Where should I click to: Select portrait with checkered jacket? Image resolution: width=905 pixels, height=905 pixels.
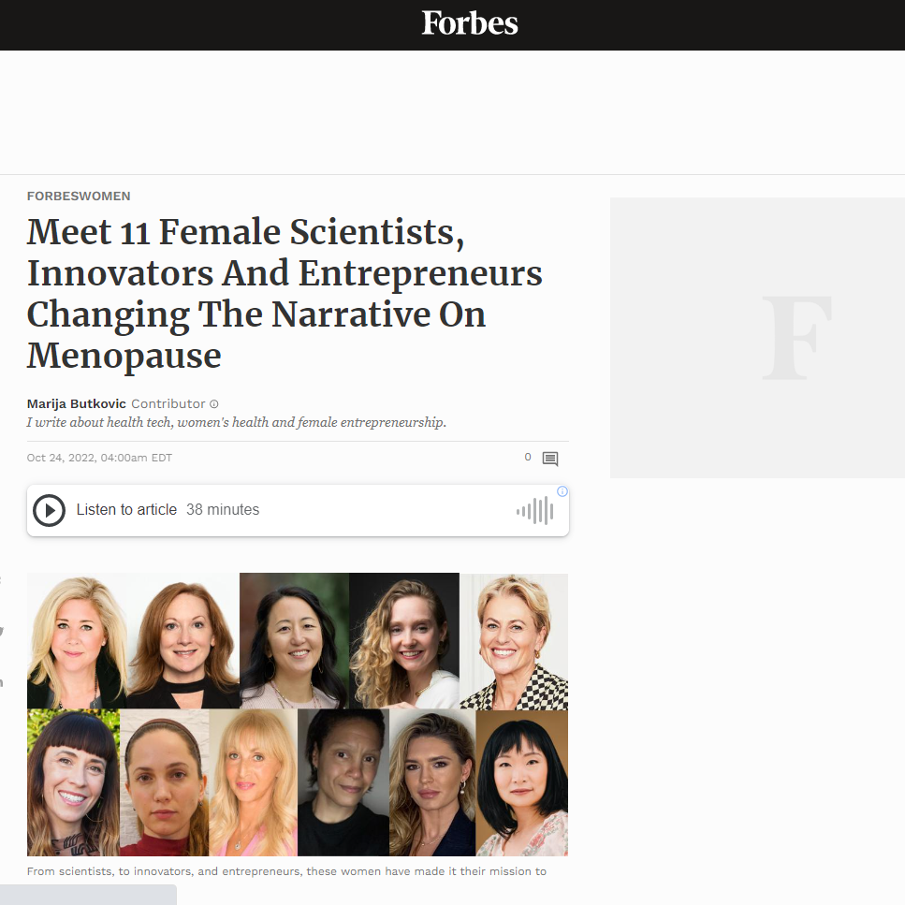(x=514, y=641)
